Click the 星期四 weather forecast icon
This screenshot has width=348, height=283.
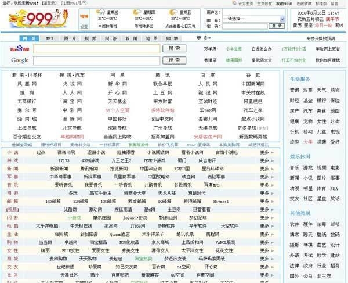tap(137, 12)
